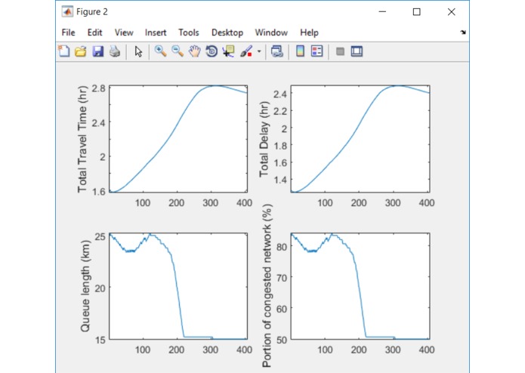
Task: Open the Help menu
Action: pos(309,32)
